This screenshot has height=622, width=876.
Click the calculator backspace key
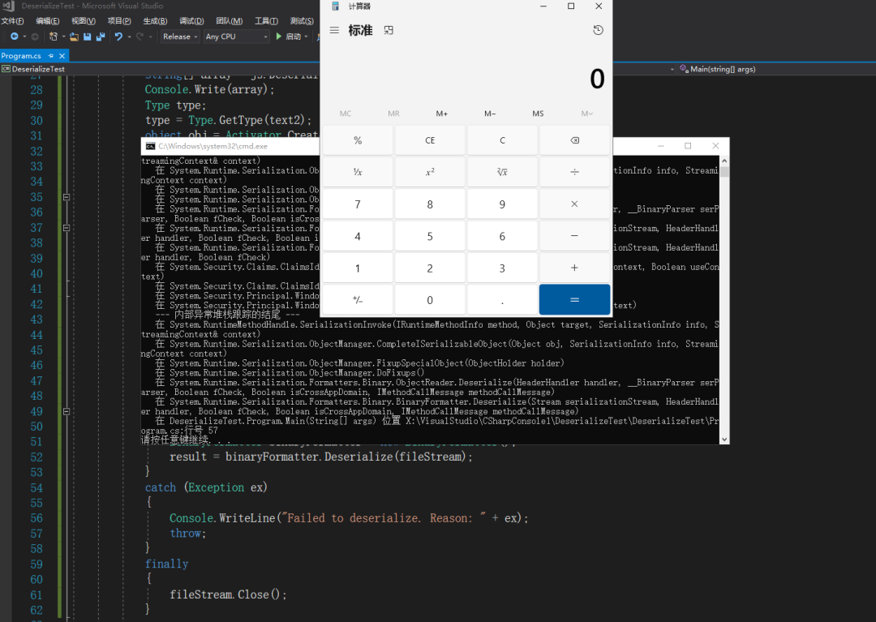574,140
